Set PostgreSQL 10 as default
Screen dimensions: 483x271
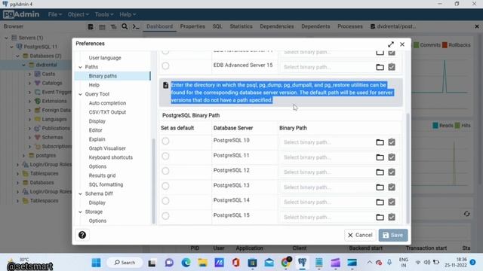[x=165, y=141]
